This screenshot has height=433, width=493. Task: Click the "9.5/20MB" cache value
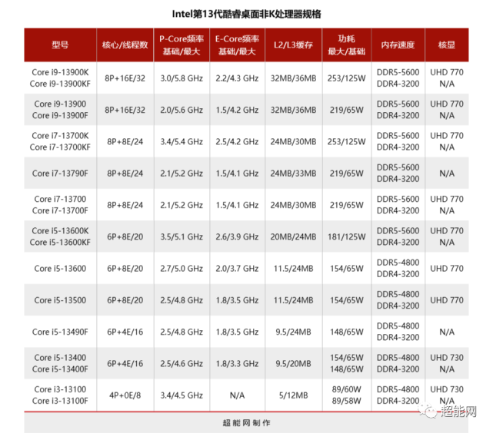coord(293,364)
